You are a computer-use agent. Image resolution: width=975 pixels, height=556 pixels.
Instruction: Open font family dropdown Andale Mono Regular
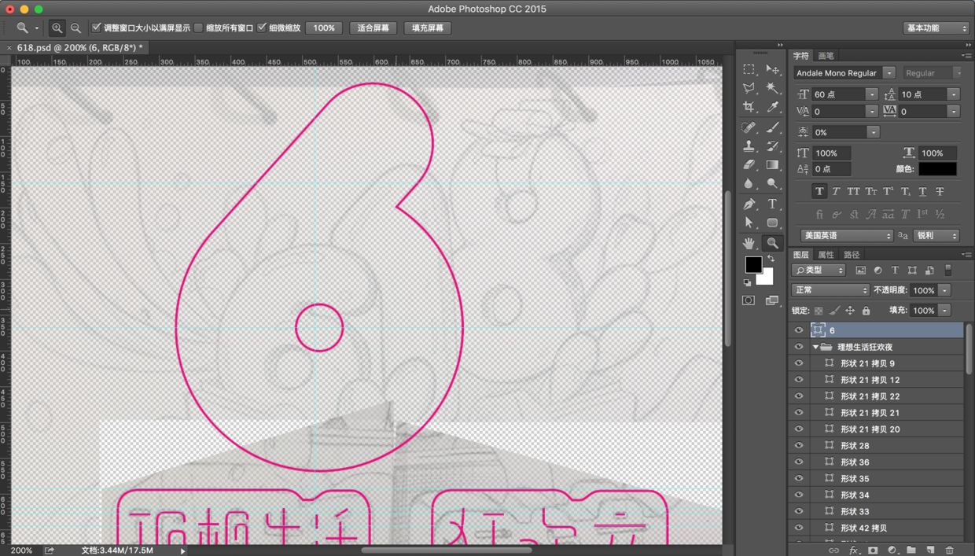tap(889, 72)
